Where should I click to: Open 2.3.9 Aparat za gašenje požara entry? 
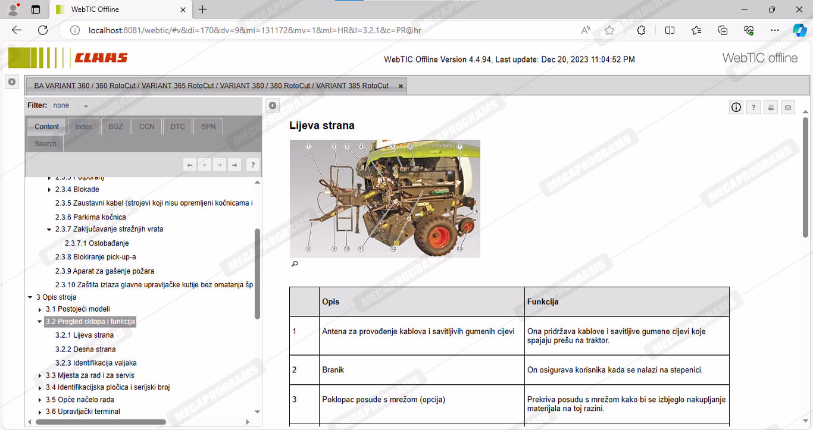click(105, 271)
